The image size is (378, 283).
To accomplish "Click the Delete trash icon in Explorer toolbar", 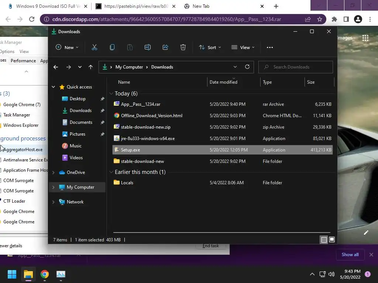I will (x=183, y=48).
